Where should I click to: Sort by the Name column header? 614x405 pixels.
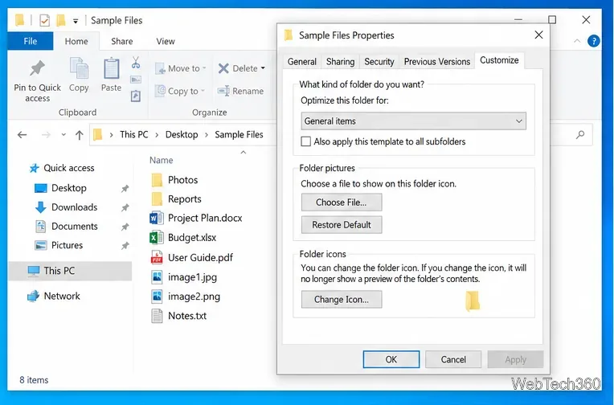pos(161,160)
